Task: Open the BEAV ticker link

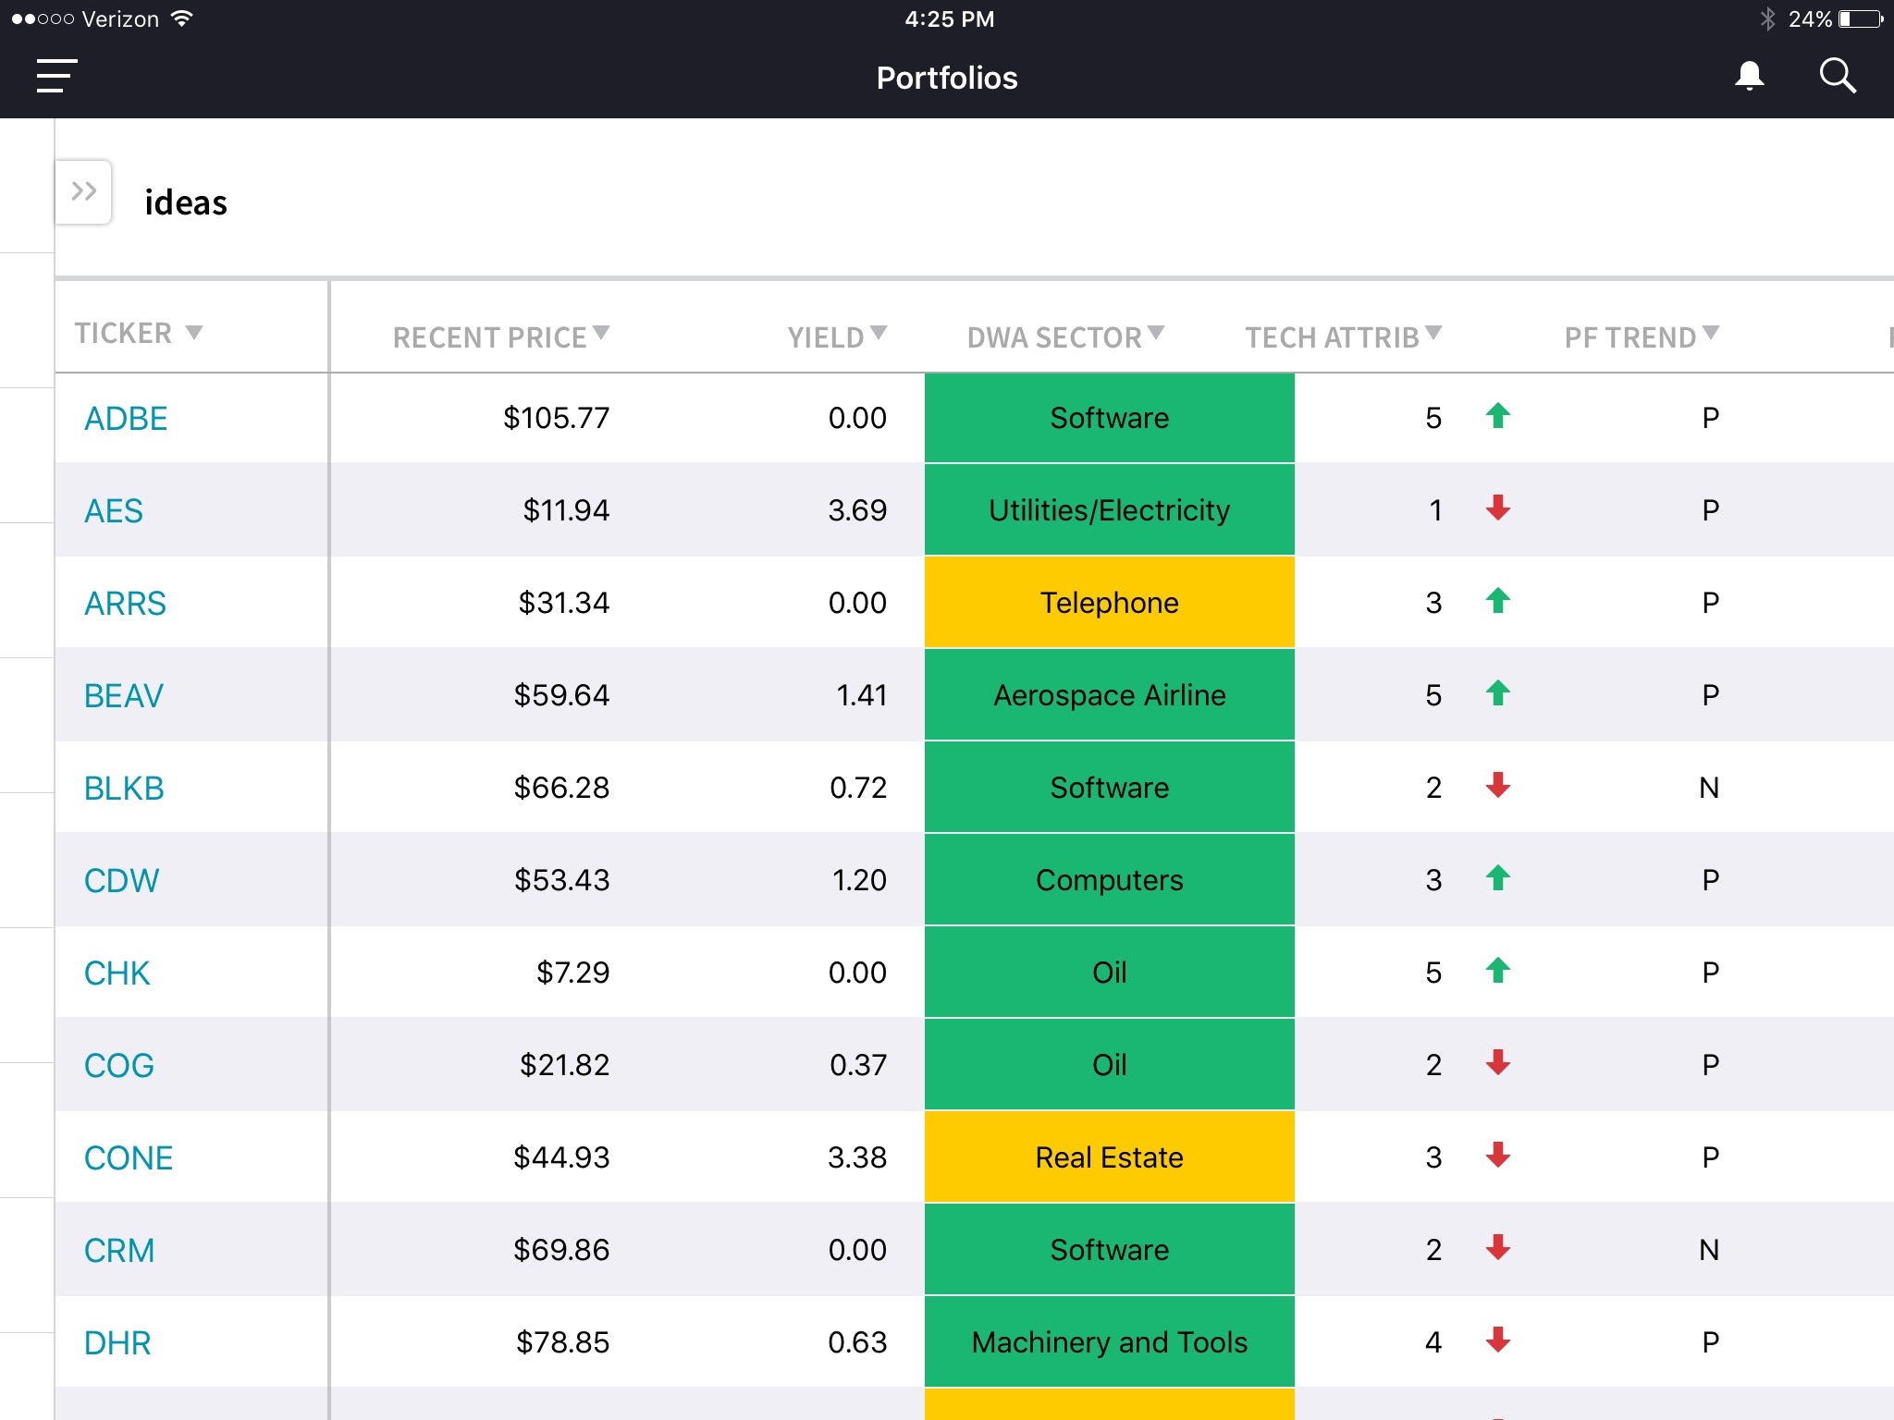Action: pyautogui.click(x=123, y=695)
